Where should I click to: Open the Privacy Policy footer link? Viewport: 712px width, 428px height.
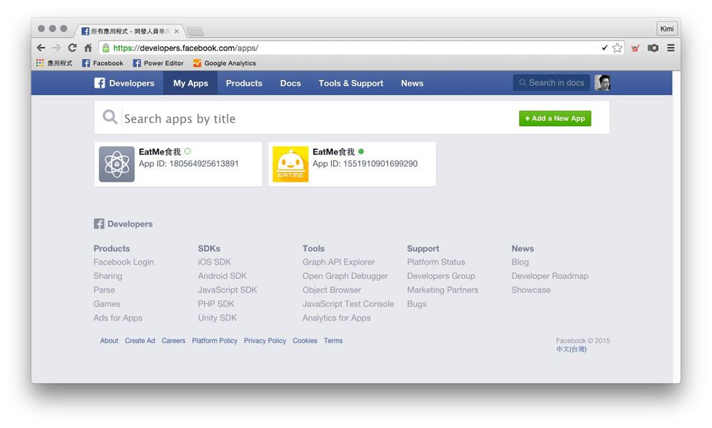(265, 341)
